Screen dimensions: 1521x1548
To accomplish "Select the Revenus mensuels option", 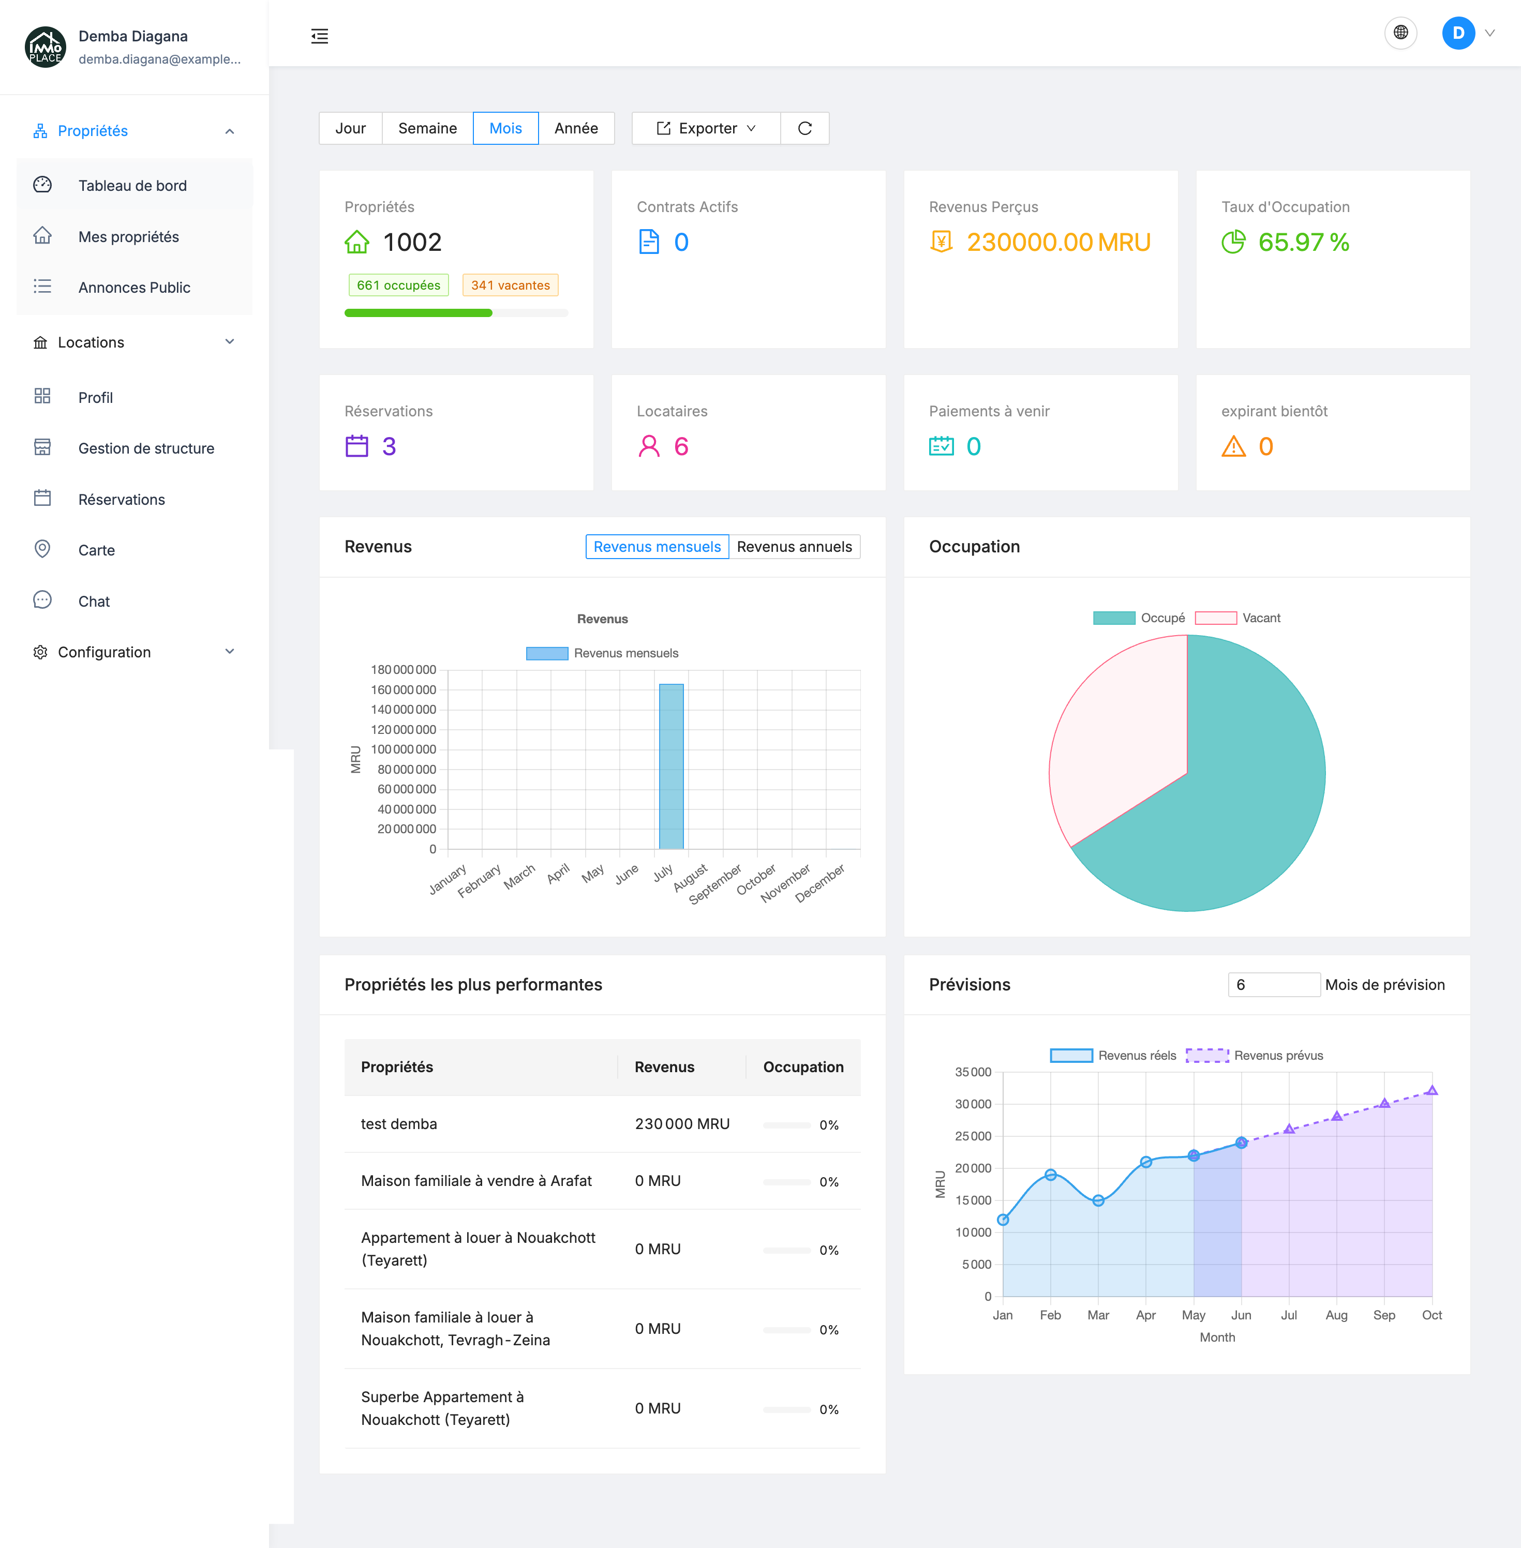I will pos(657,547).
